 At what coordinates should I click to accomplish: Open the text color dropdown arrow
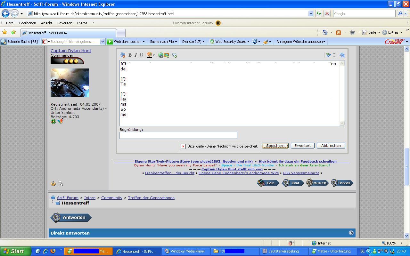click(x=154, y=55)
